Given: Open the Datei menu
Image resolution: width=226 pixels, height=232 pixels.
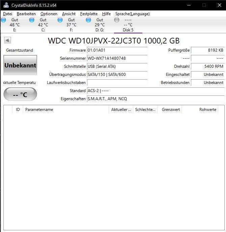Looking at the screenshot, I should point(7,14).
